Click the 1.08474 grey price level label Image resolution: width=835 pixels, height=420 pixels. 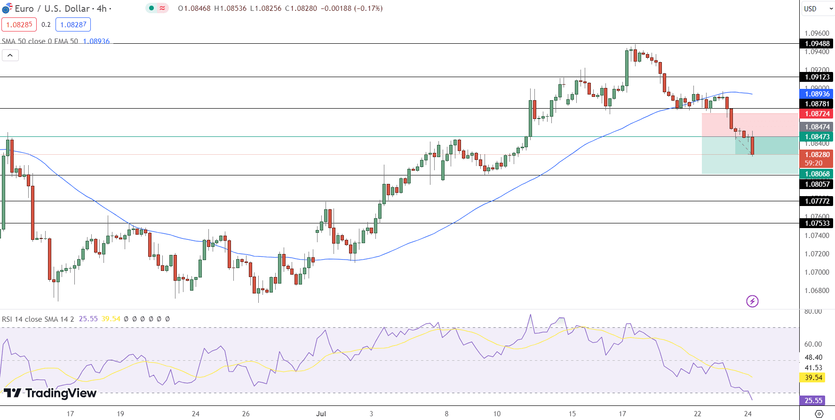point(816,127)
